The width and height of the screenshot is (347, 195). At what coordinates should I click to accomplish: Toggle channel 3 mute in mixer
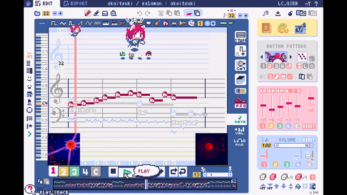280,126
